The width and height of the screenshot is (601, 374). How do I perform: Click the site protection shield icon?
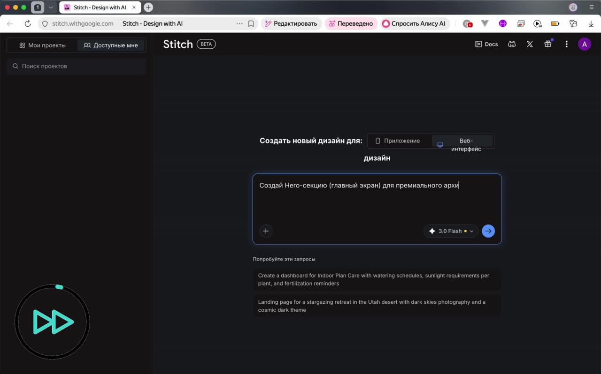point(45,23)
